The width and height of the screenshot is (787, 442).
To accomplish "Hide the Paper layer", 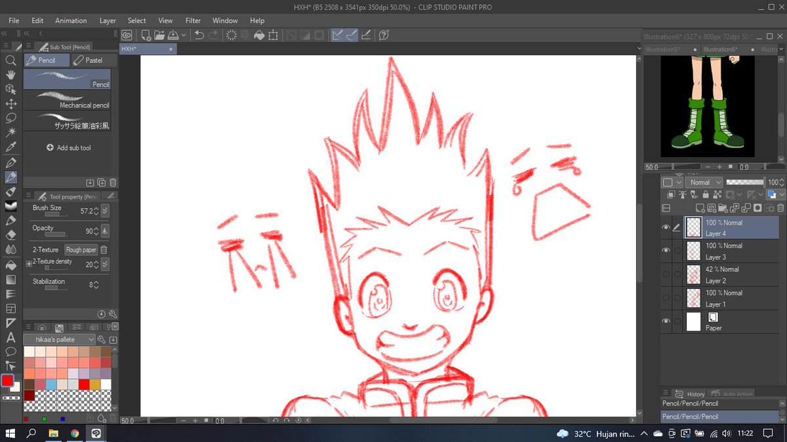I will pos(666,321).
